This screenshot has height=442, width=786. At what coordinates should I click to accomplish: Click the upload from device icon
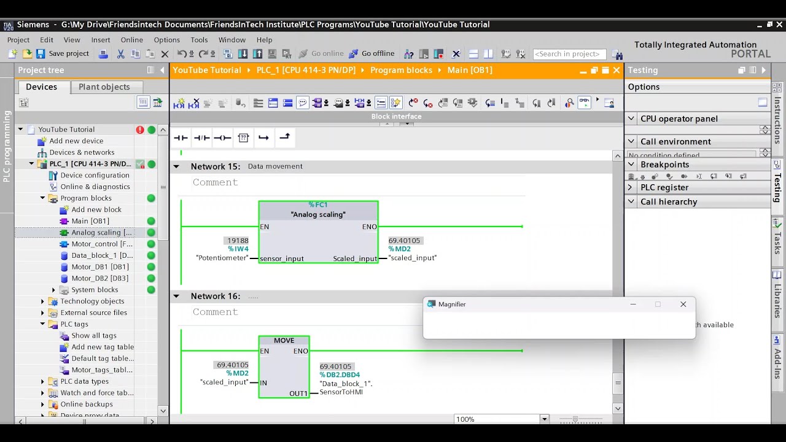click(x=257, y=54)
